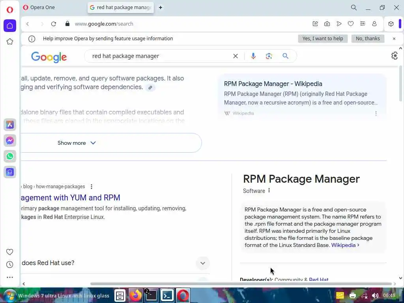Add page to bookmarks heart in address bar
Screen dimensions: 404x303
[351, 24]
